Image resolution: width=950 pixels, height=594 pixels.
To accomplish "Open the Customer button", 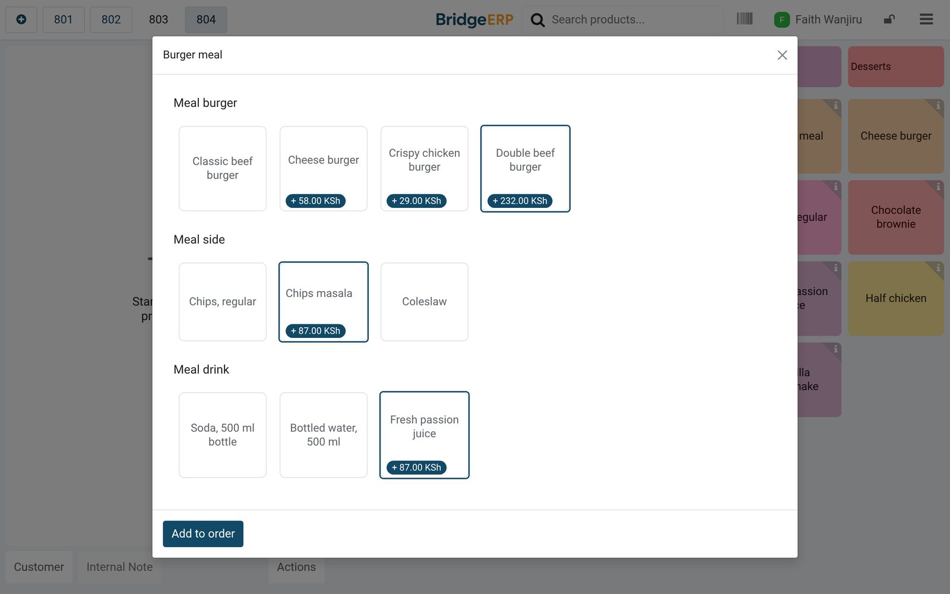I will pos(39,567).
